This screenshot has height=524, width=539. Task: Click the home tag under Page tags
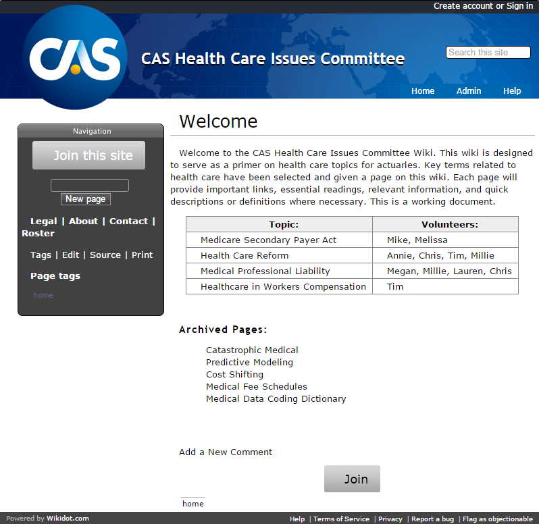click(x=43, y=295)
